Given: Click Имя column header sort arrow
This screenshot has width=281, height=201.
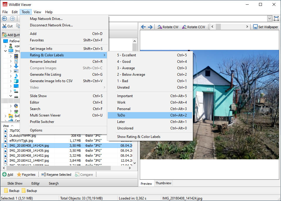Looking at the screenshot, I should tap(12, 126).
